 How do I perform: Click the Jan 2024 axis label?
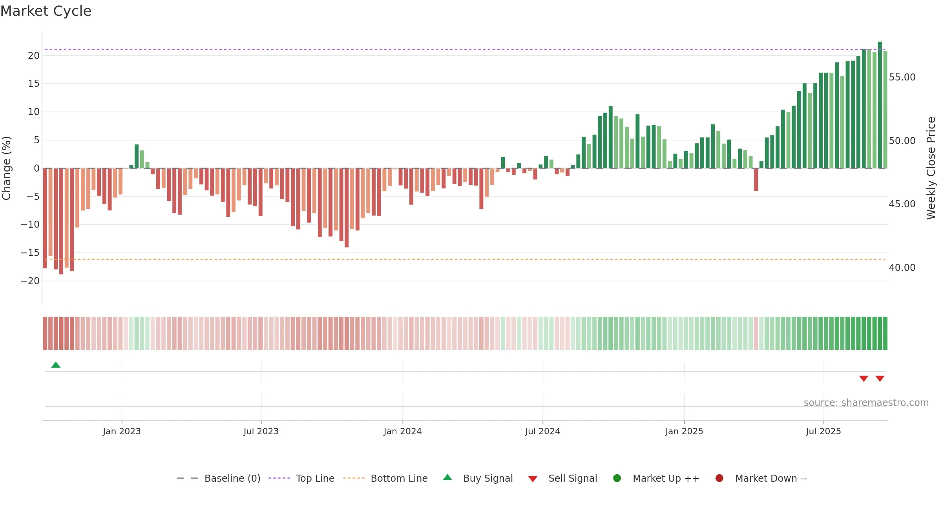tap(403, 431)
